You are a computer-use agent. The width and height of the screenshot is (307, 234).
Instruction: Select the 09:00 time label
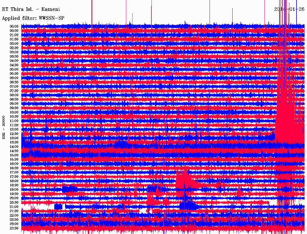[x=14, y=104]
